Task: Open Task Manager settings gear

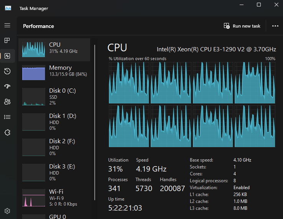Action: click(x=7, y=211)
